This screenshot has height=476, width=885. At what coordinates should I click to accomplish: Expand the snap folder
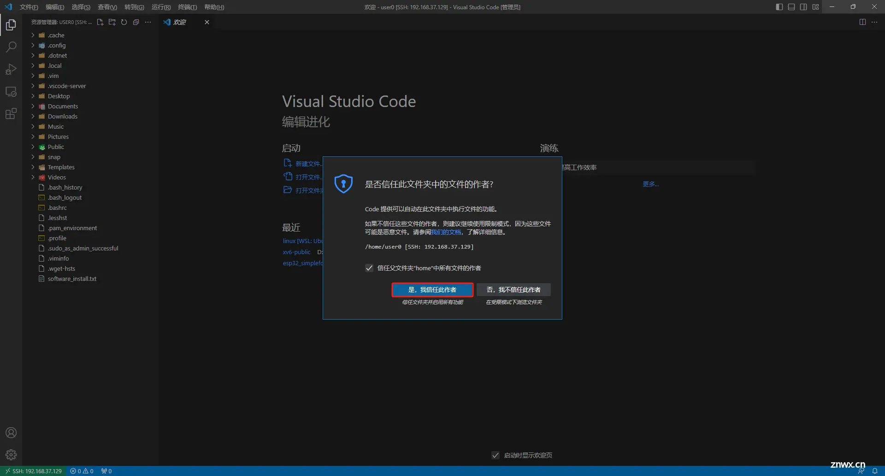90,157
